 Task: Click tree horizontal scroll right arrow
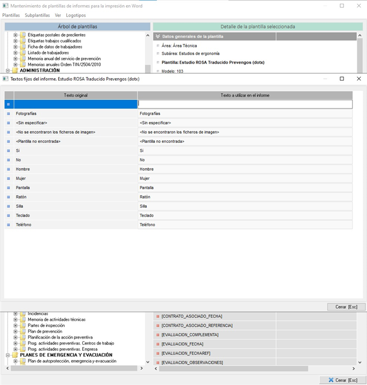[141, 368]
